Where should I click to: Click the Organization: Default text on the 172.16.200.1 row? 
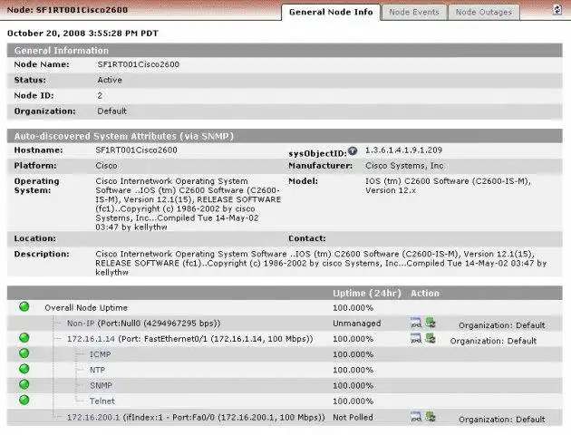(502, 420)
